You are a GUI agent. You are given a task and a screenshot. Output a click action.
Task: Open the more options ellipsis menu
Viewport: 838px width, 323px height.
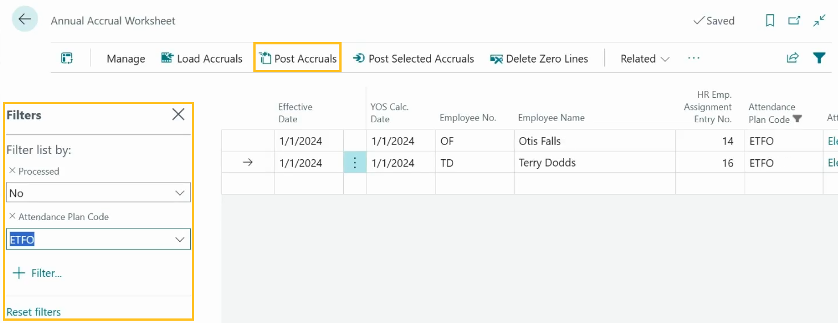click(693, 58)
